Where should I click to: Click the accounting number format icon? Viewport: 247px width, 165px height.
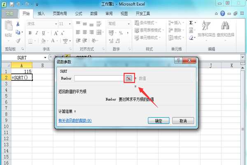point(111,33)
